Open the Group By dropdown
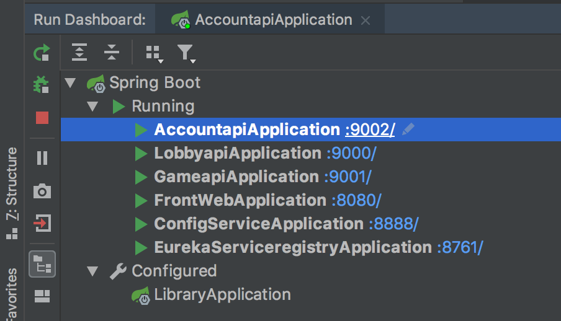 pos(153,53)
